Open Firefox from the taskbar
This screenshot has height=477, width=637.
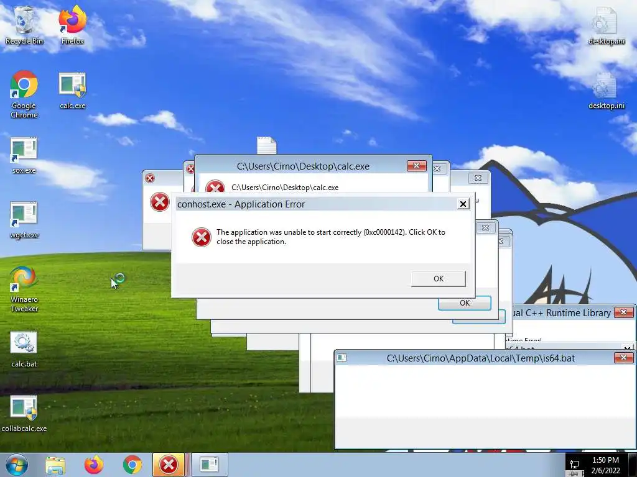[x=94, y=465]
